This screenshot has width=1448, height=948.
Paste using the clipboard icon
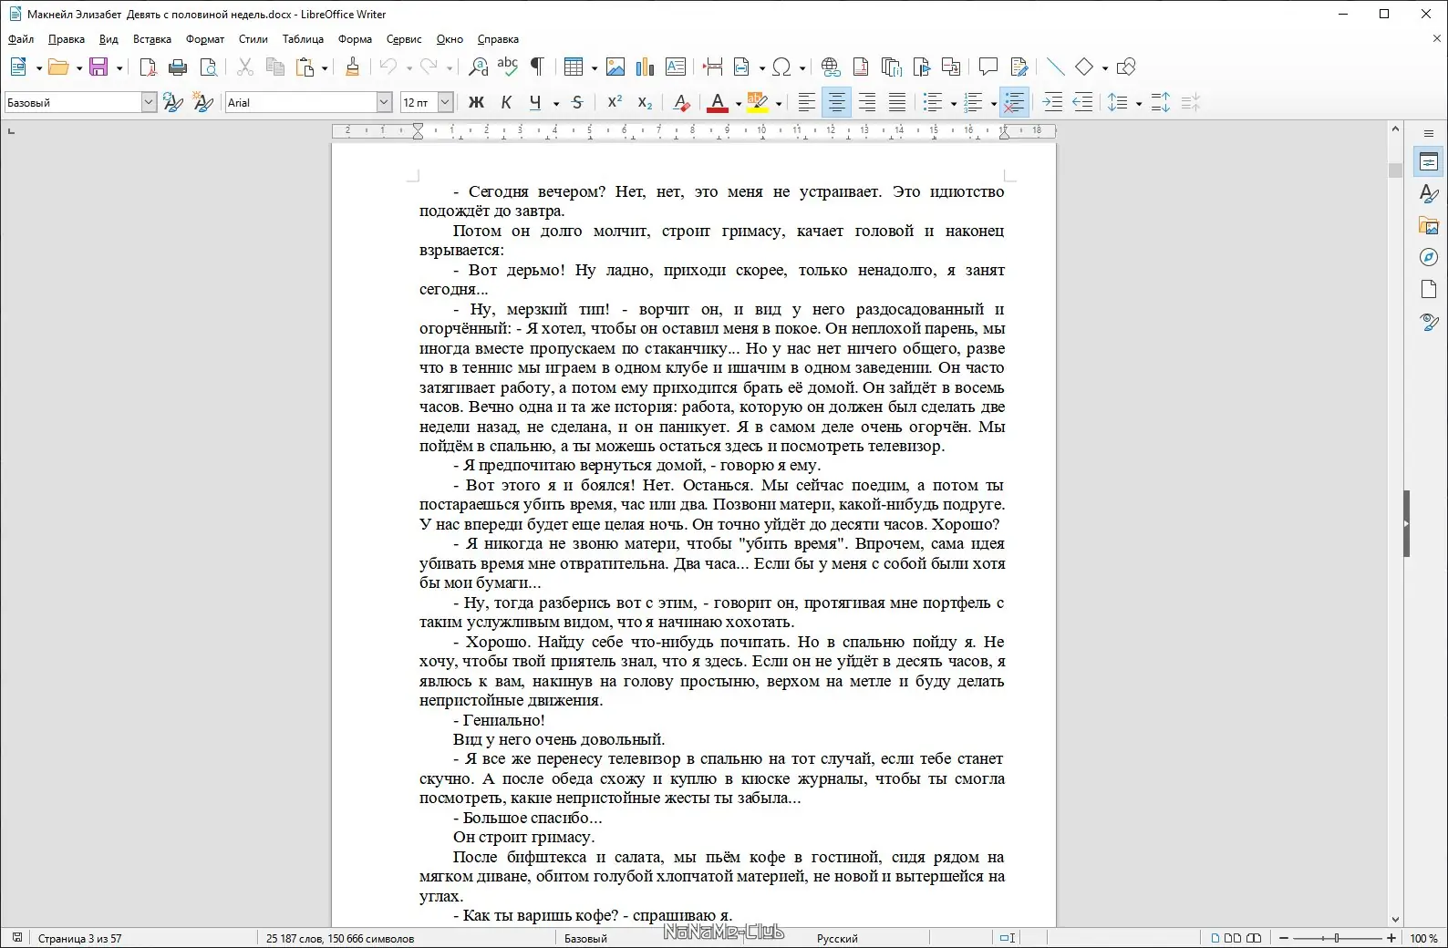click(x=305, y=67)
